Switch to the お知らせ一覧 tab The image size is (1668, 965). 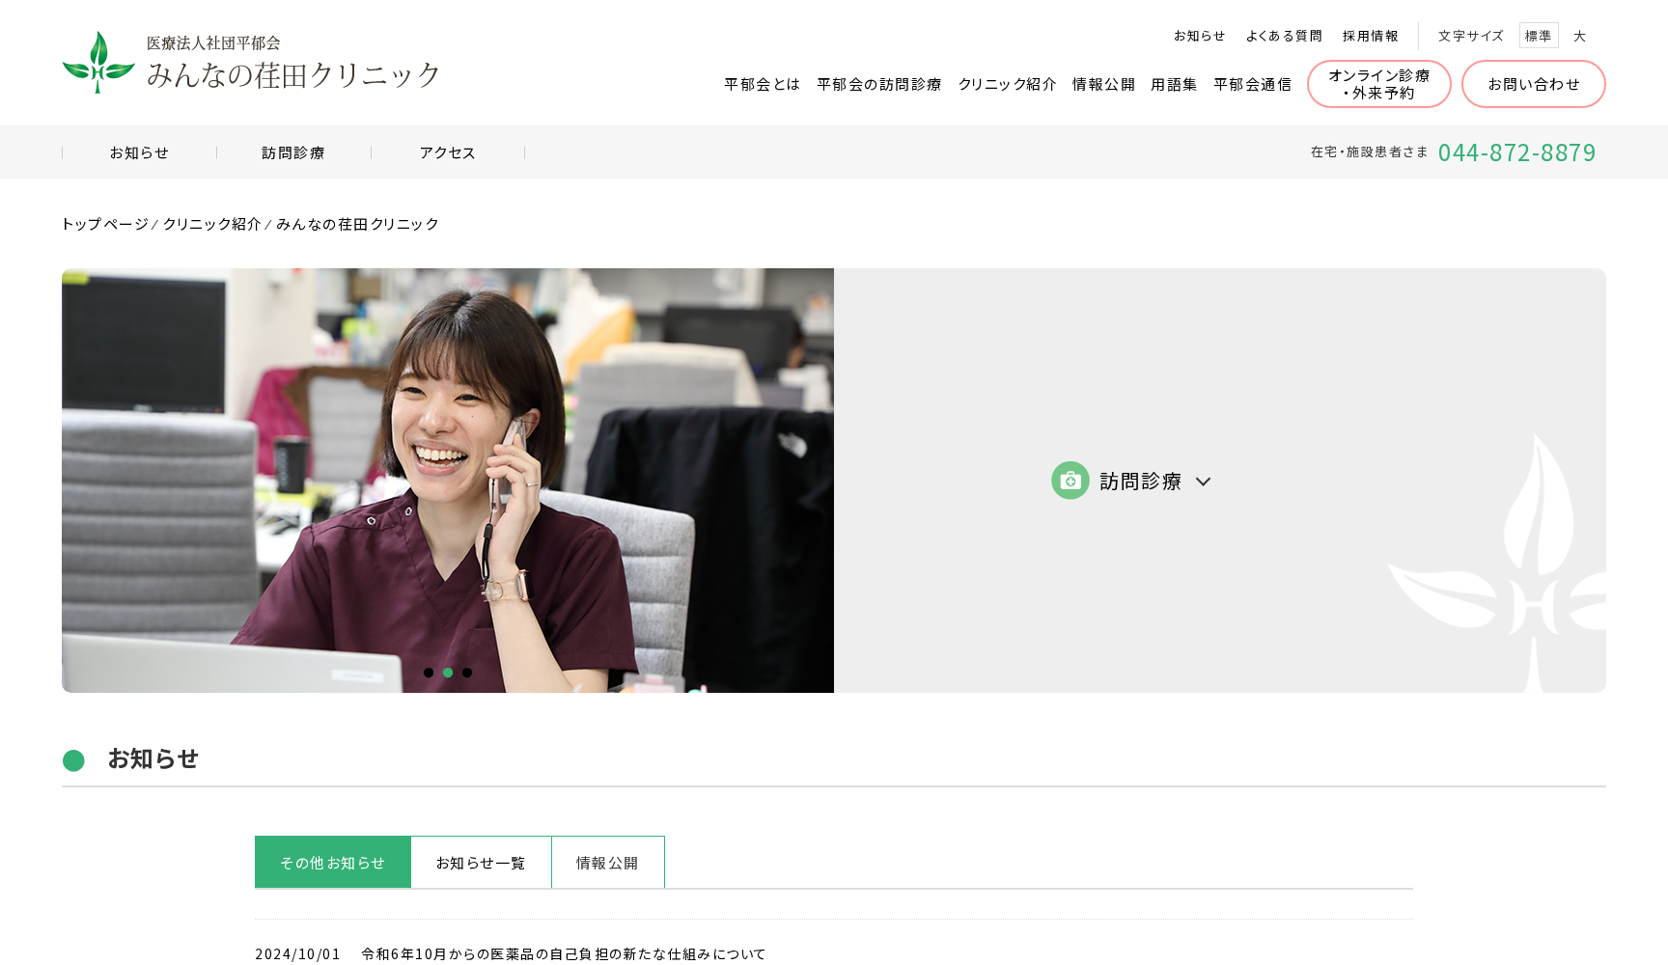pyautogui.click(x=481, y=862)
